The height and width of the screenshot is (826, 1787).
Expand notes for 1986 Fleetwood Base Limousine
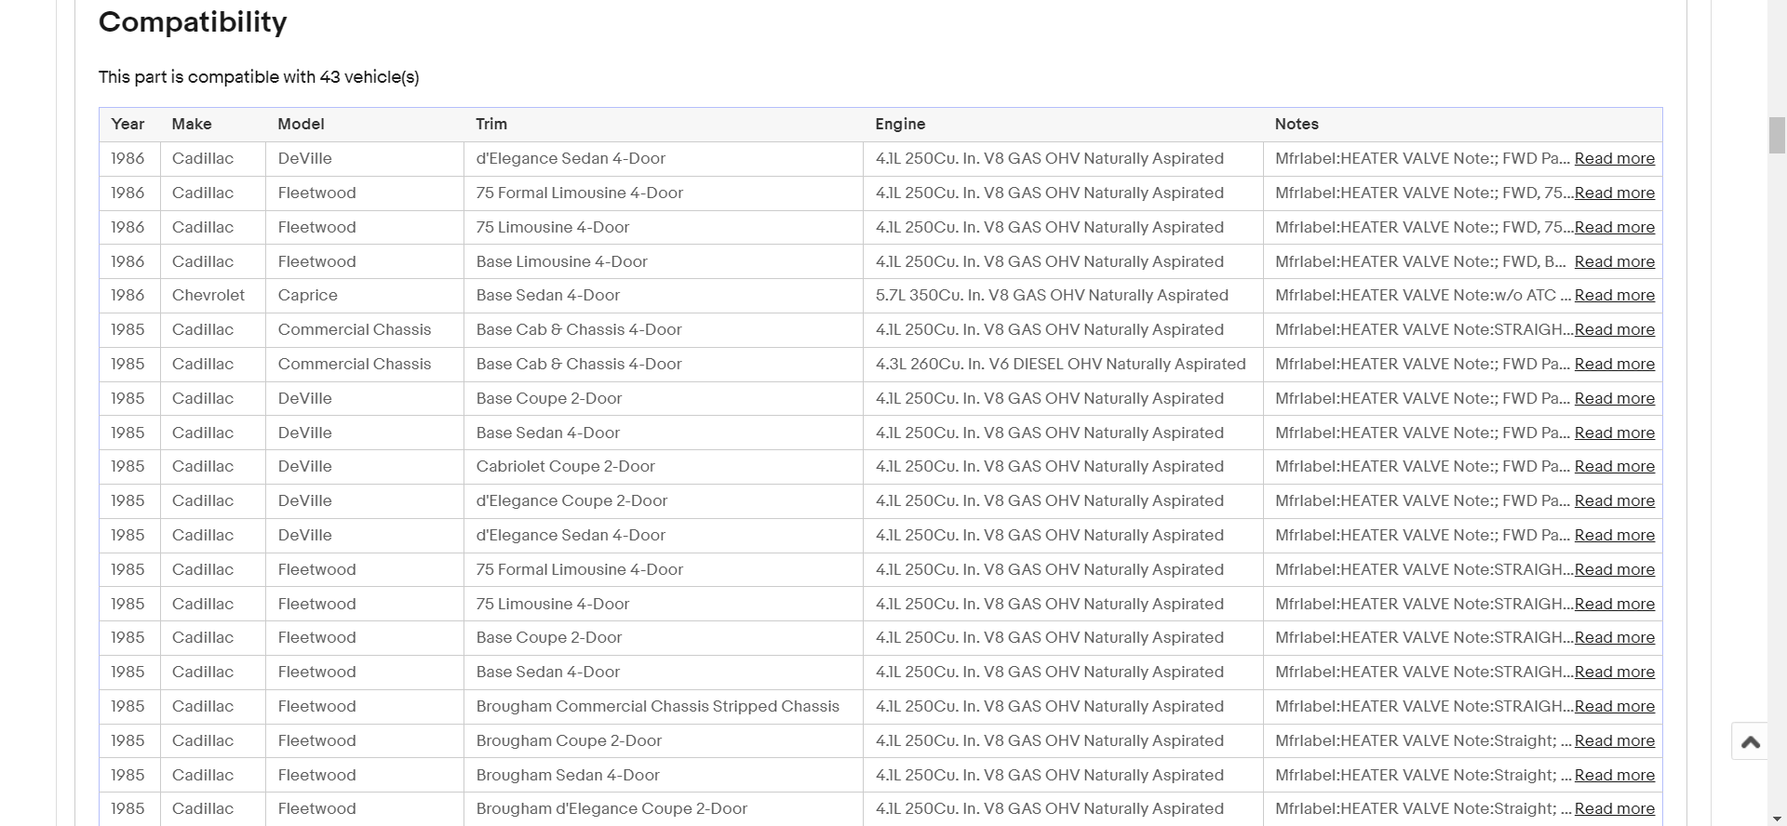point(1615,261)
